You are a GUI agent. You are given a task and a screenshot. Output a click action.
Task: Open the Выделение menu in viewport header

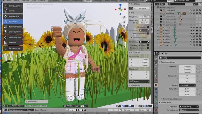point(35,106)
